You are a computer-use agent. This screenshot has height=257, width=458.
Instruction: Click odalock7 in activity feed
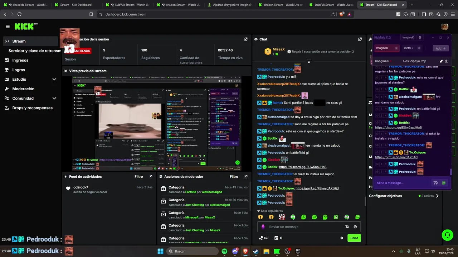click(81, 187)
